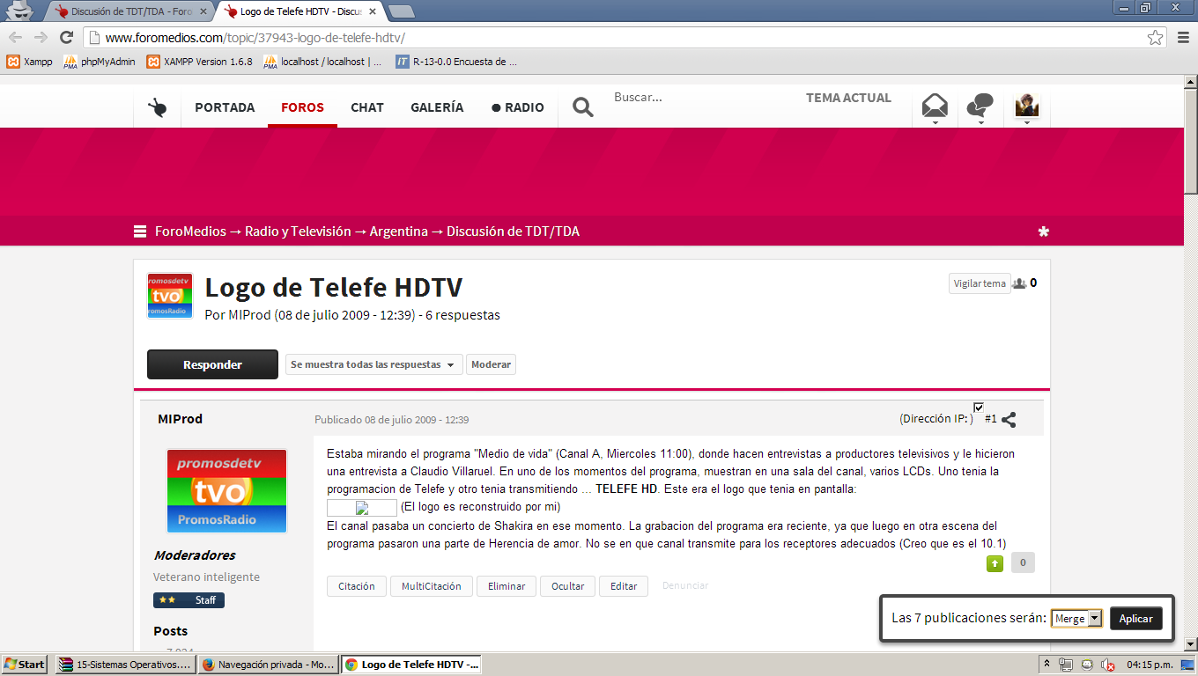Open the messages envelope icon
1198x676 pixels.
coord(935,107)
